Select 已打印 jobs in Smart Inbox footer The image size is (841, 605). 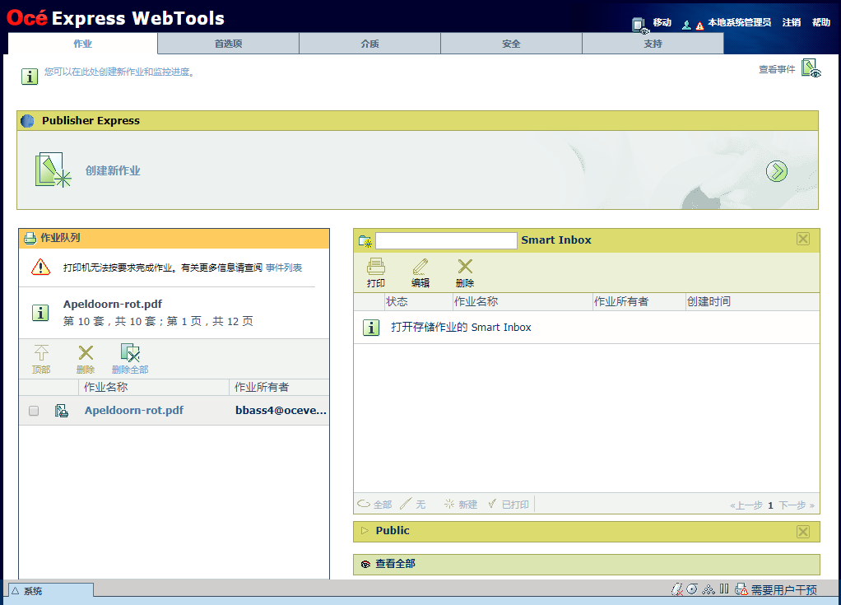coord(509,504)
